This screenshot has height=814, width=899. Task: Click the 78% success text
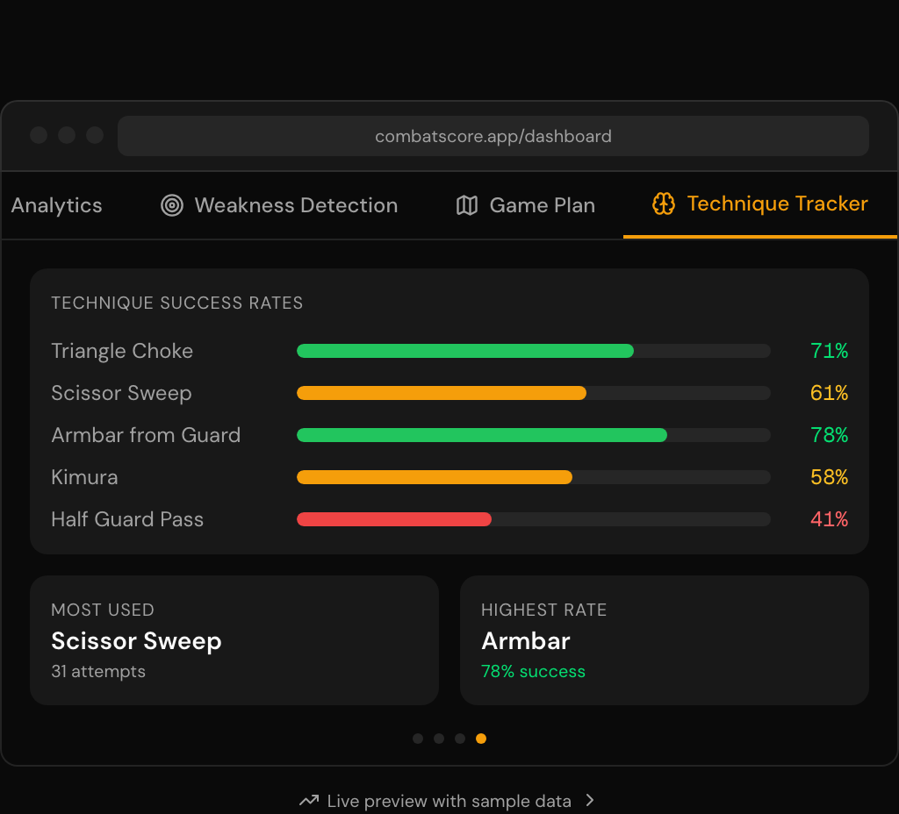[x=533, y=671]
